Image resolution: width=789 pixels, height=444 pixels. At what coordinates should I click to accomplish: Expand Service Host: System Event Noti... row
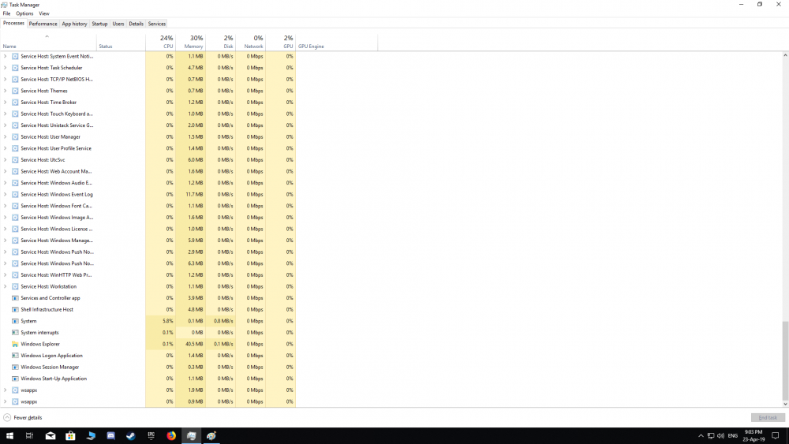click(x=5, y=56)
